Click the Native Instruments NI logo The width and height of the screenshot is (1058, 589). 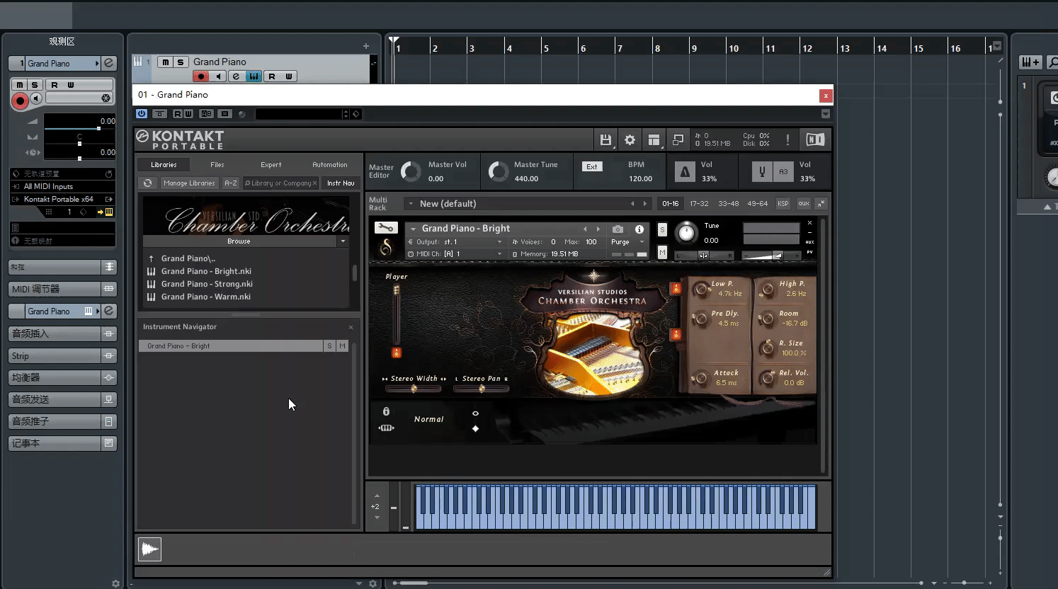(x=815, y=140)
